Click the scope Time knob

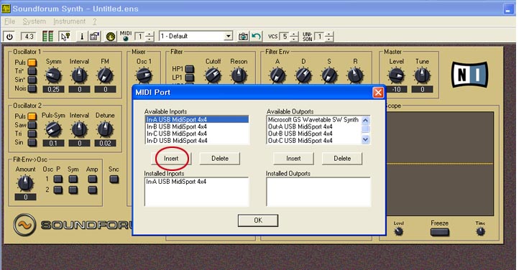(481, 231)
